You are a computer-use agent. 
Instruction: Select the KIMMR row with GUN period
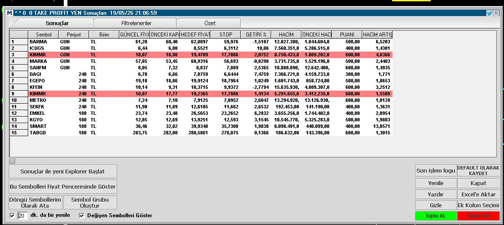(201, 55)
